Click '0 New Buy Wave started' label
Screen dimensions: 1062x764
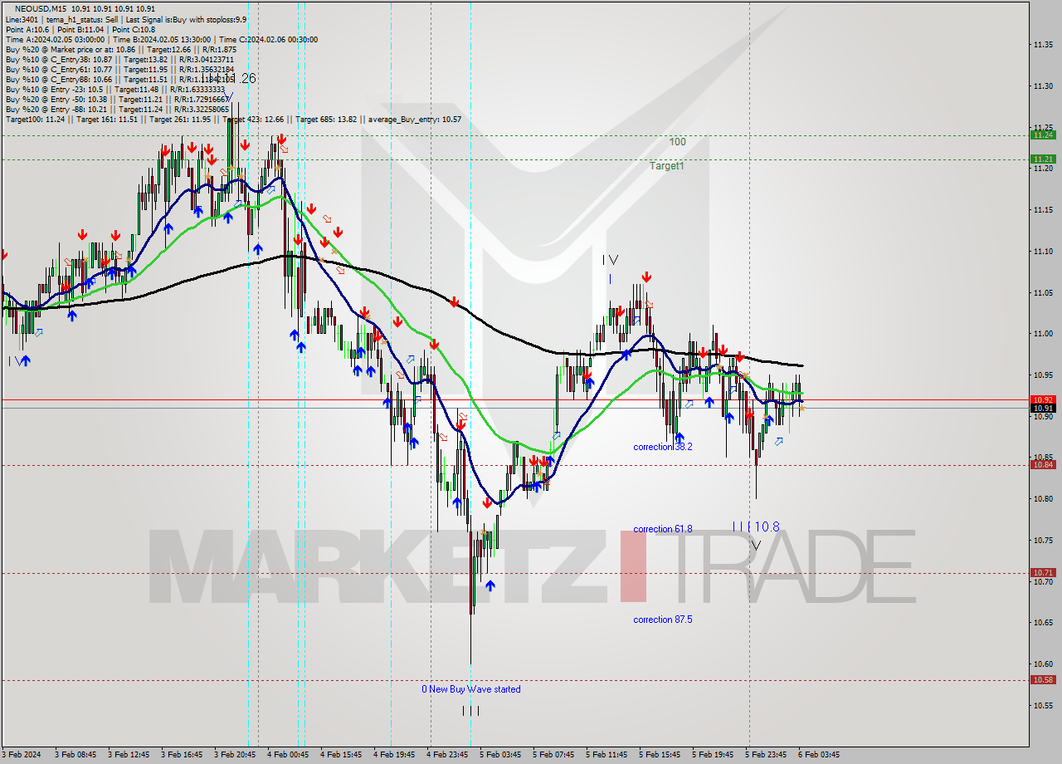pos(471,689)
